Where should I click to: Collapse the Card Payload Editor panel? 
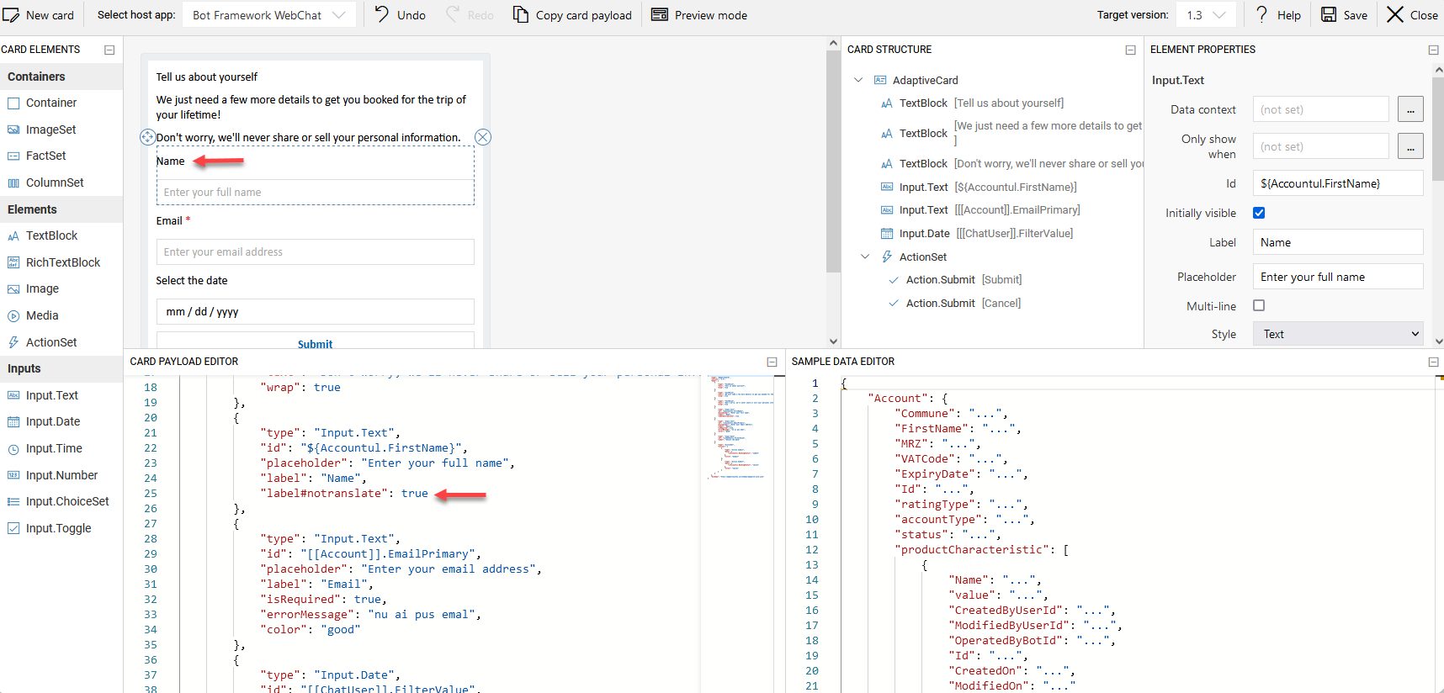772,362
